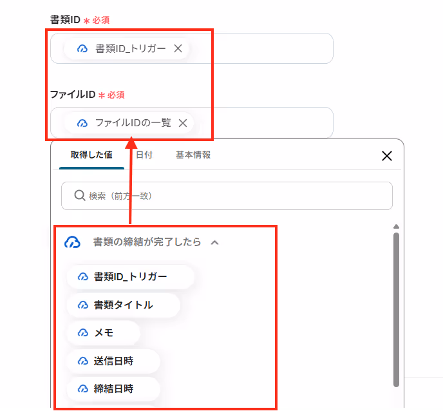Collapse the 書類の締結が完了したら section
Viewport: 443px width, 411px height.
214,242
